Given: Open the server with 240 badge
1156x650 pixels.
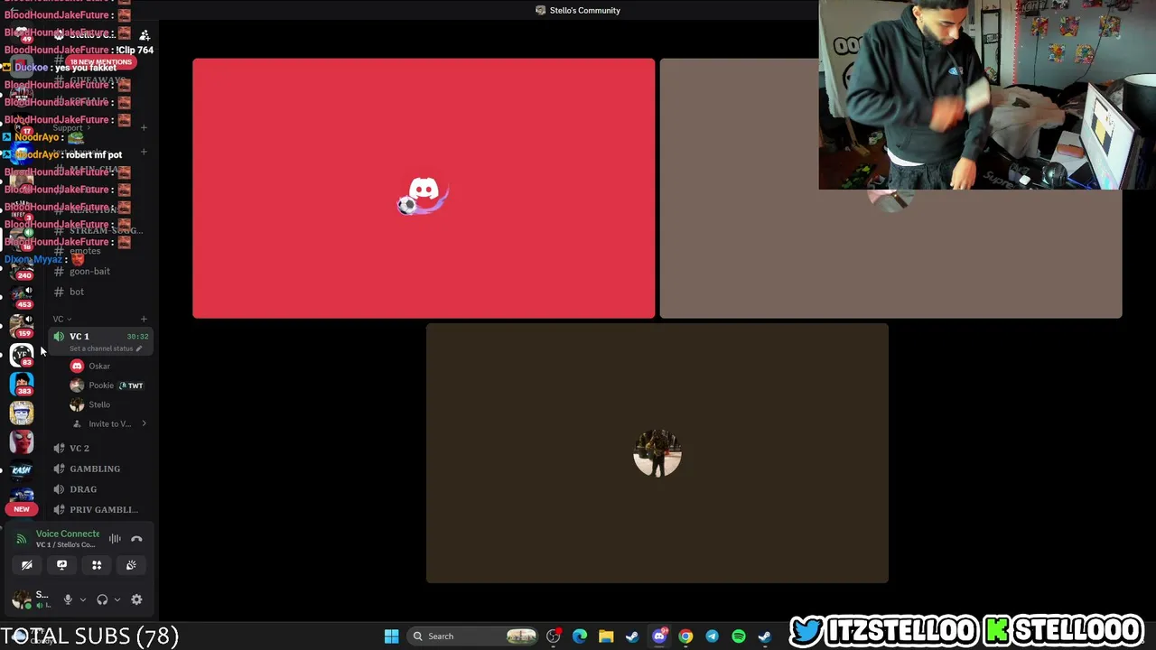Looking at the screenshot, I should (x=22, y=267).
